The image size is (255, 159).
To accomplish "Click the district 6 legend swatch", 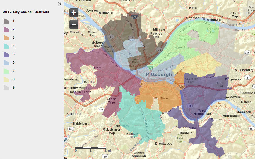I will (x=6, y=62).
